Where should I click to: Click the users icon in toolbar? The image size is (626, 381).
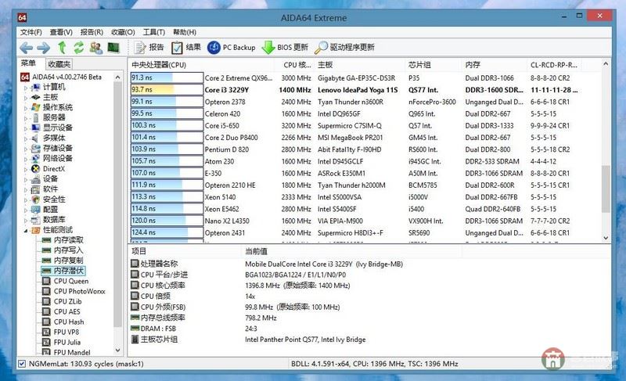[95, 48]
